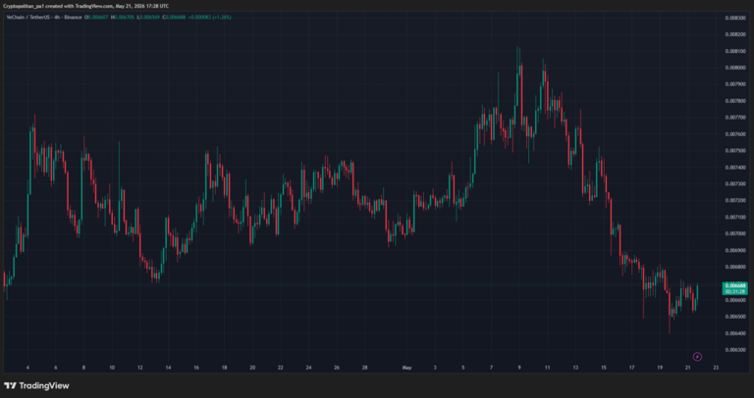Screen dimensions: 754x398
Task: Click time axis date label 26
Action: pos(337,368)
